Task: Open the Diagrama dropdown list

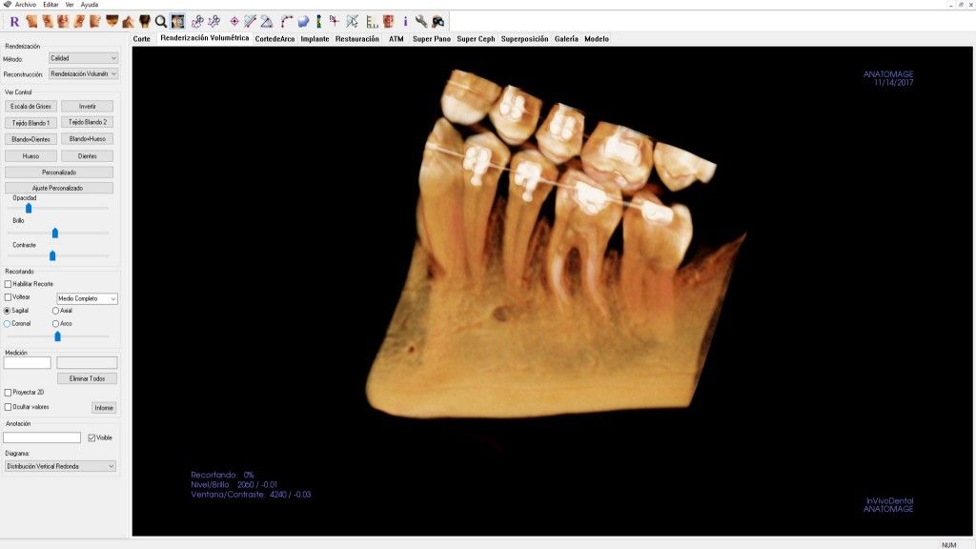Action: pos(60,466)
